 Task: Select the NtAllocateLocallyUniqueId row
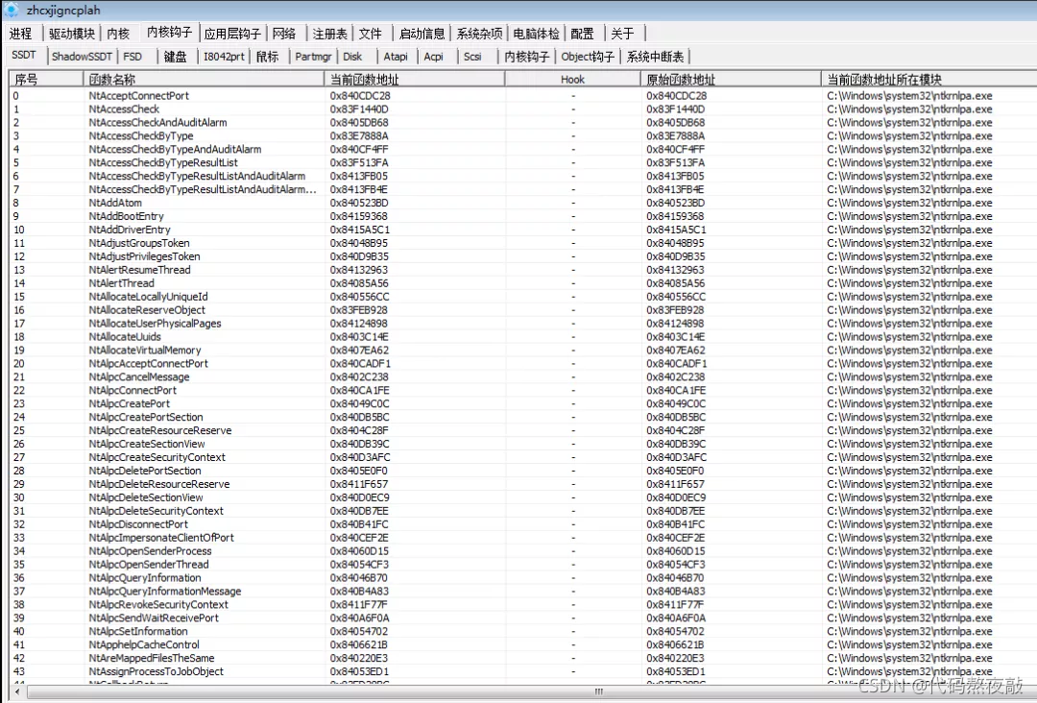click(524, 297)
